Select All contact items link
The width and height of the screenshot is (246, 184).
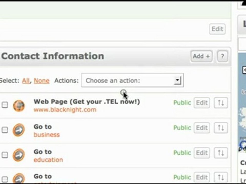(x=26, y=81)
